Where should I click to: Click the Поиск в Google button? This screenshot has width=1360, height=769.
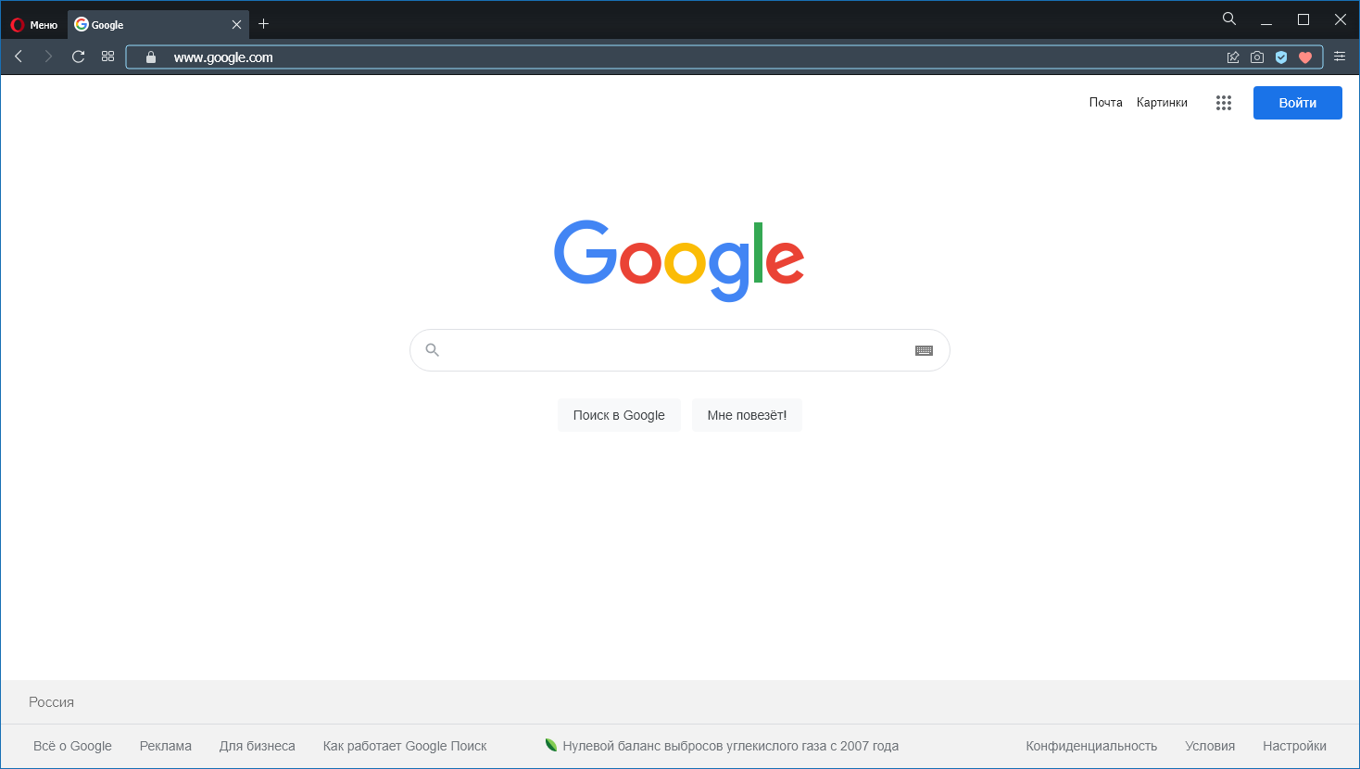coord(619,415)
